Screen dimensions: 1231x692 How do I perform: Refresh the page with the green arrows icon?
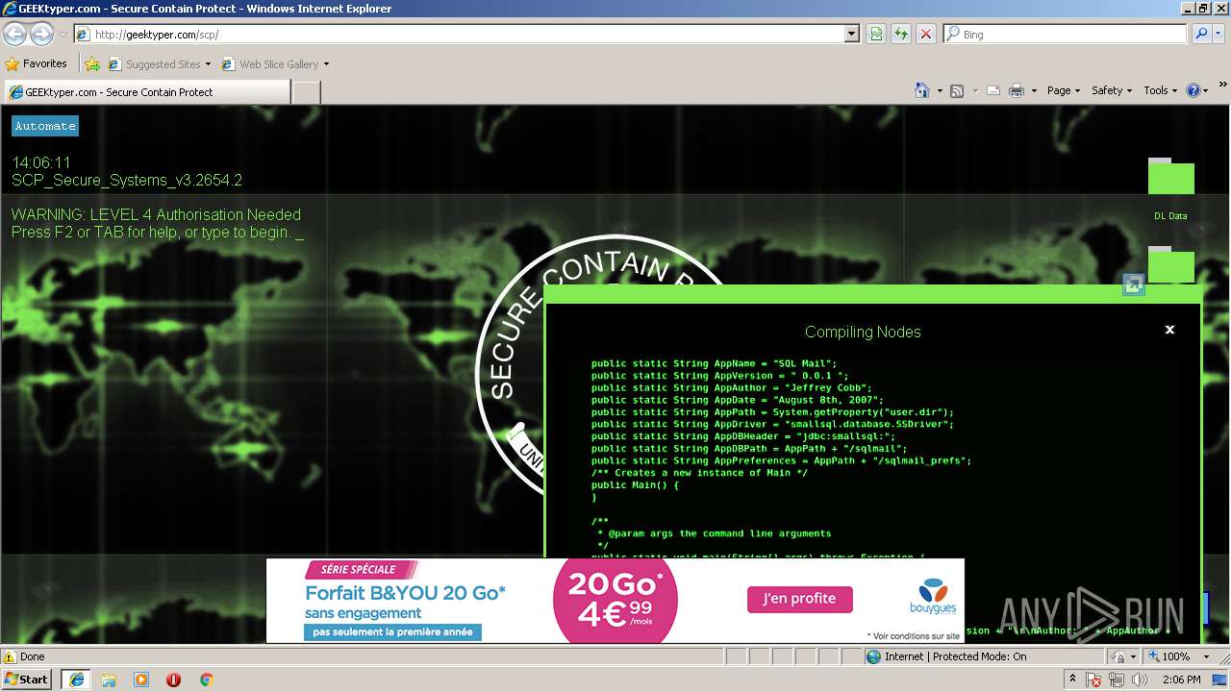tap(901, 35)
